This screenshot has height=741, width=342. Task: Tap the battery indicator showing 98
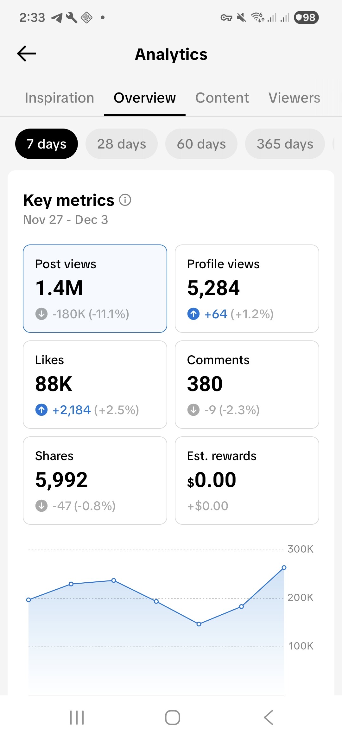(306, 17)
